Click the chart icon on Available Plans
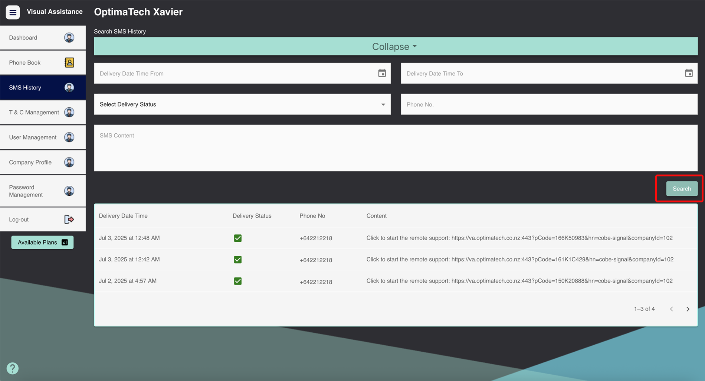This screenshot has width=705, height=381. 65,242
